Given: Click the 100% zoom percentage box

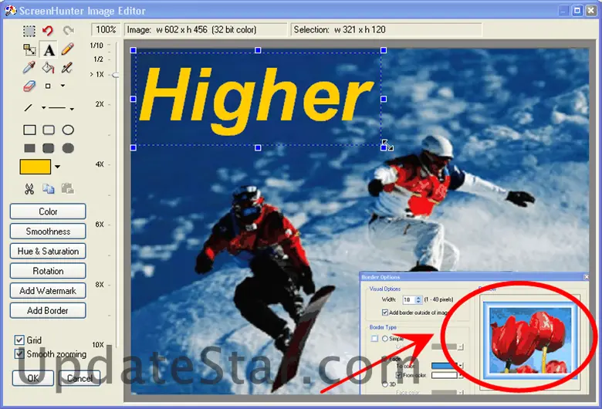Looking at the screenshot, I should pyautogui.click(x=106, y=29).
